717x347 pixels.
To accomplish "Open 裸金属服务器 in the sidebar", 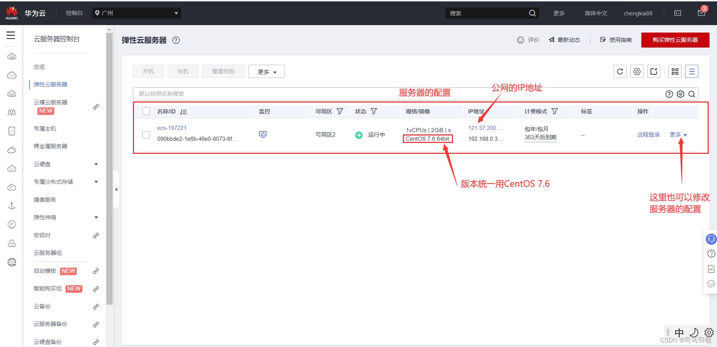I will [x=51, y=146].
